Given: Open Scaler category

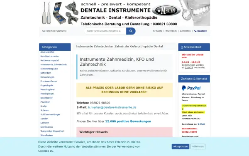Looking at the screenshot, I should [44, 106].
